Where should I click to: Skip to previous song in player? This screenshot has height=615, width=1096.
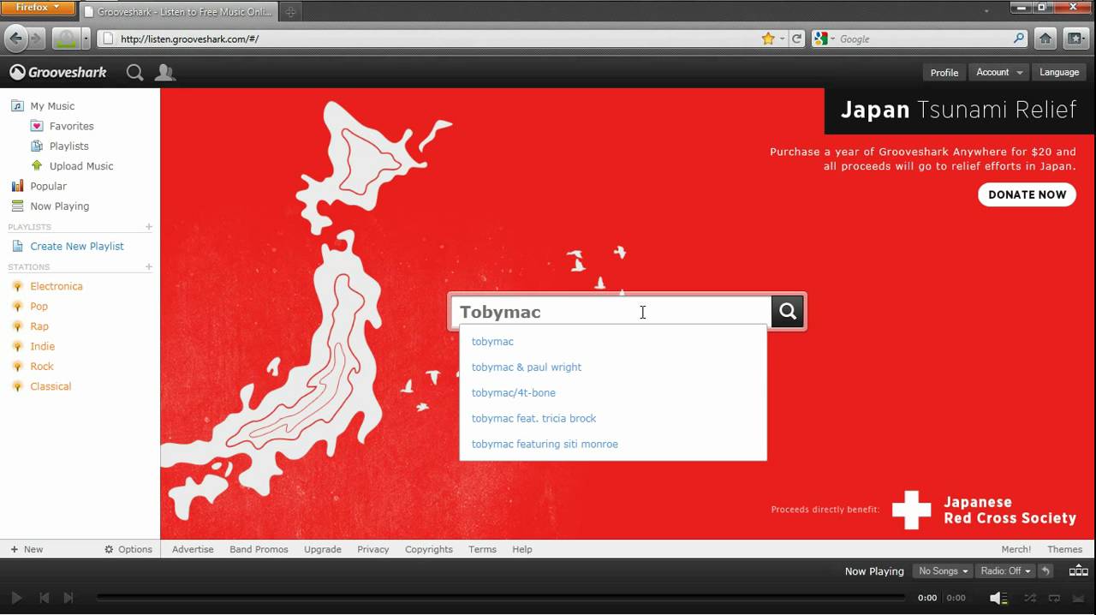[x=44, y=598]
